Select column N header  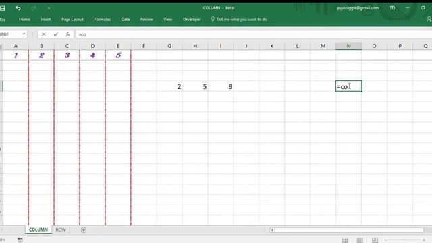[348, 46]
